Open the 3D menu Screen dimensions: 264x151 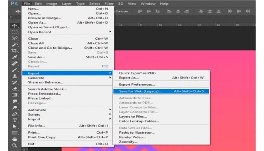coord(121,3)
